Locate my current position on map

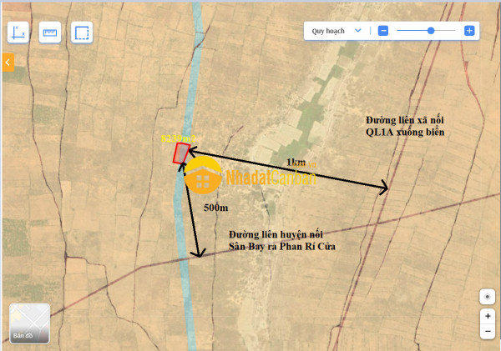coord(488,297)
